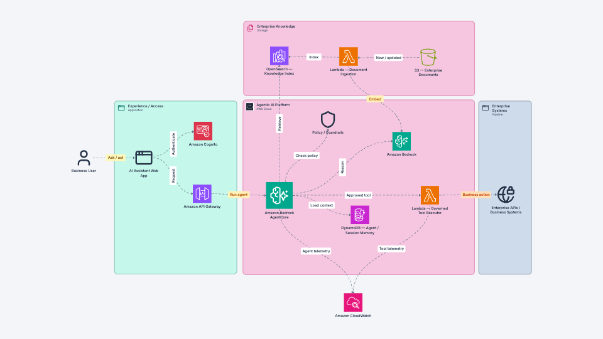Click the "Run agent" edge label

point(239,195)
